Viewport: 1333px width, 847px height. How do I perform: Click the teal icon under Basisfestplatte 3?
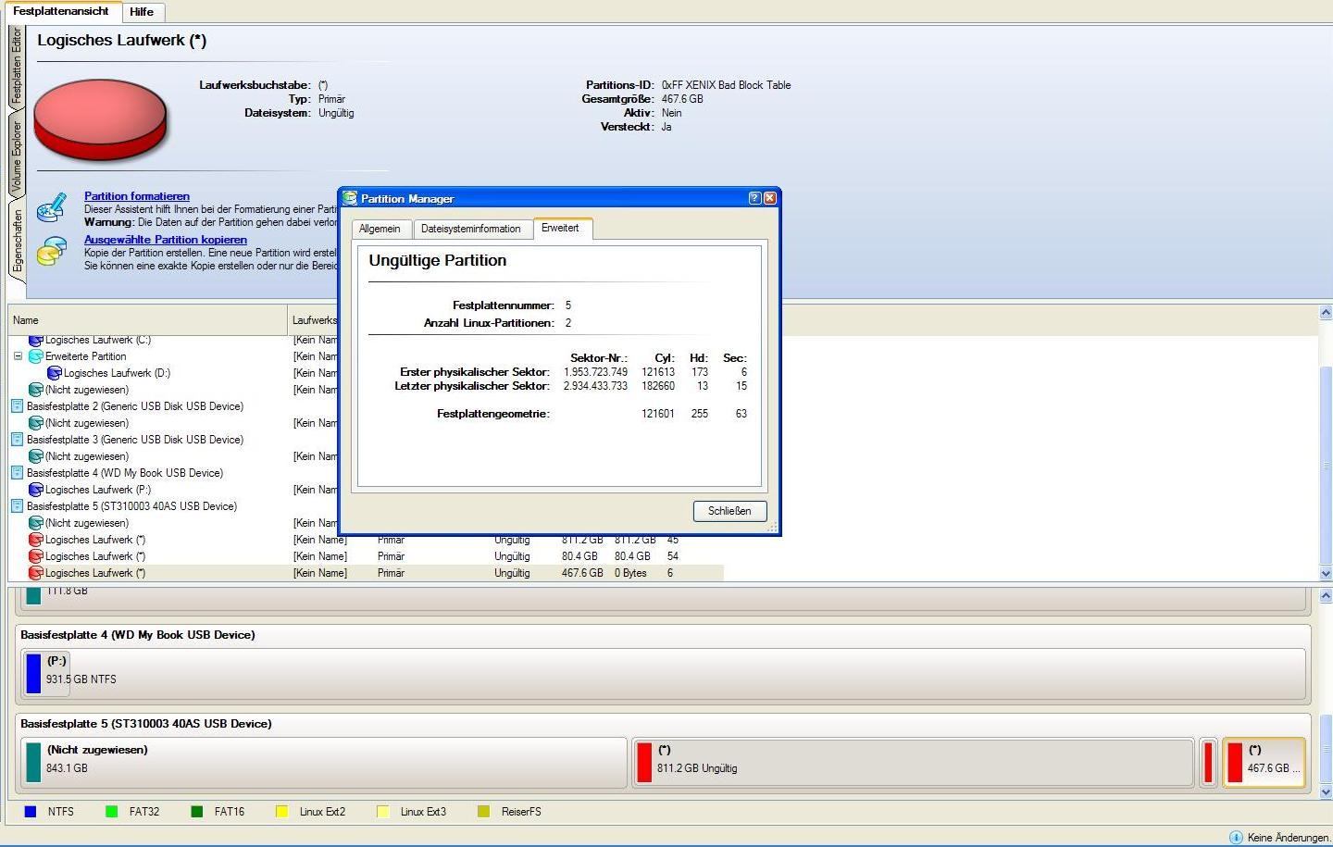(36, 456)
